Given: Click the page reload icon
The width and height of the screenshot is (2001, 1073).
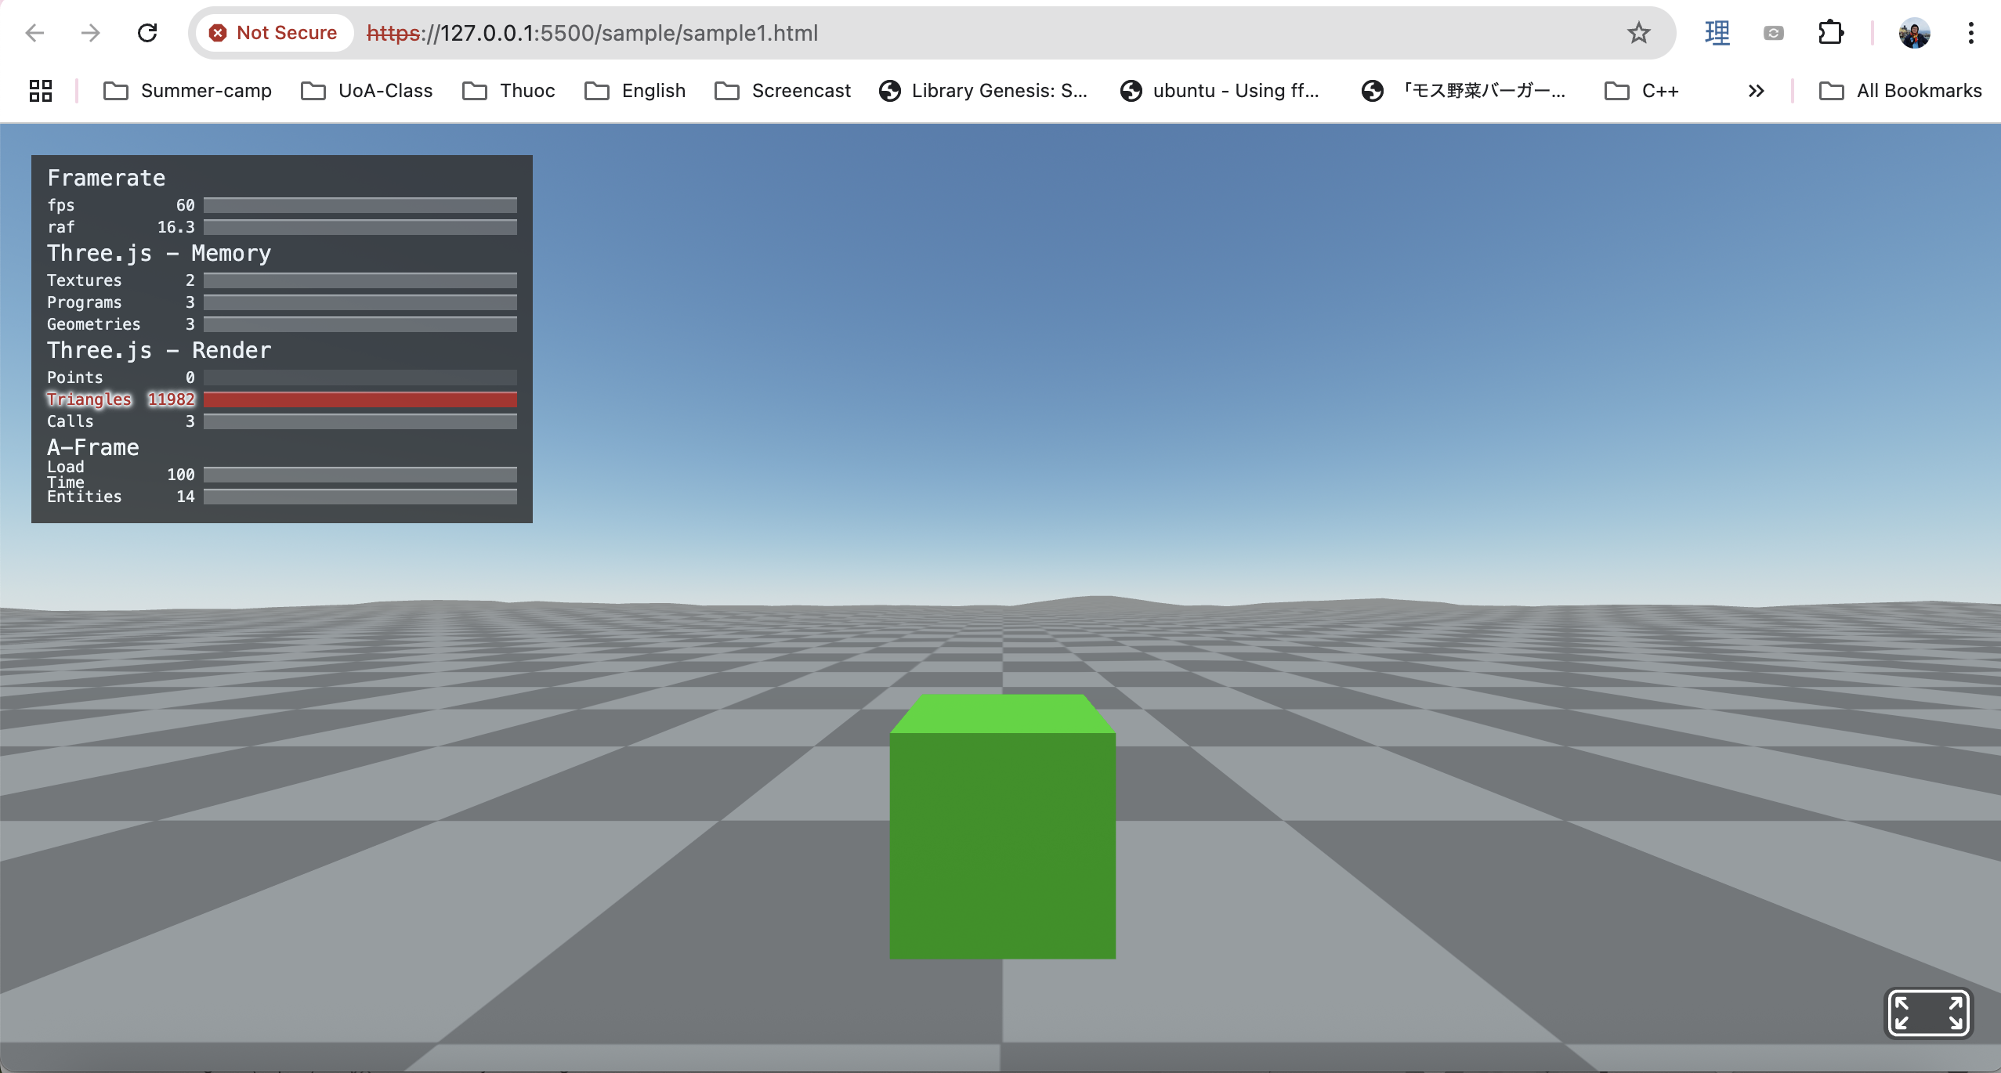Looking at the screenshot, I should pos(147,32).
